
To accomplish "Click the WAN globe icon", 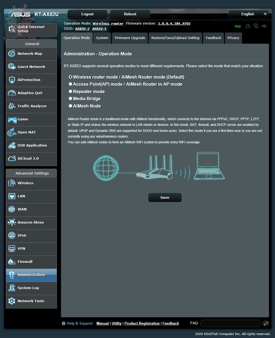I will click(12, 209).
